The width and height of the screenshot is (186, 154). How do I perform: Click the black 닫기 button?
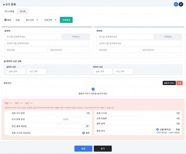coord(103,148)
